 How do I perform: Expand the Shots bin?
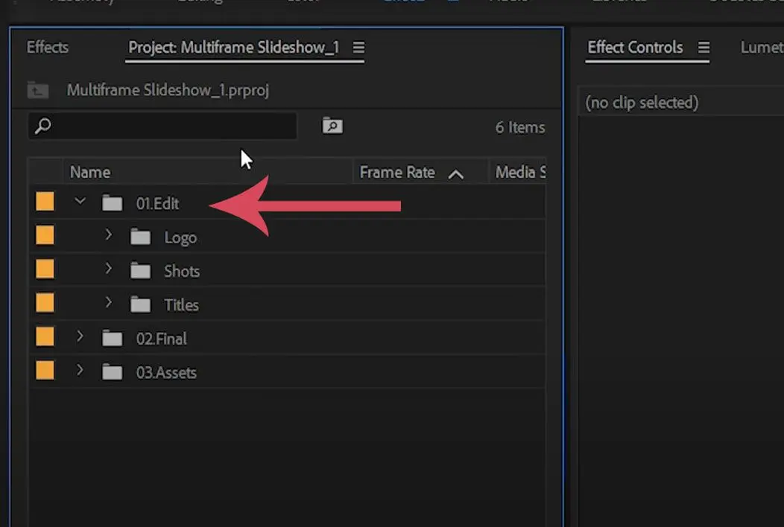pos(109,269)
